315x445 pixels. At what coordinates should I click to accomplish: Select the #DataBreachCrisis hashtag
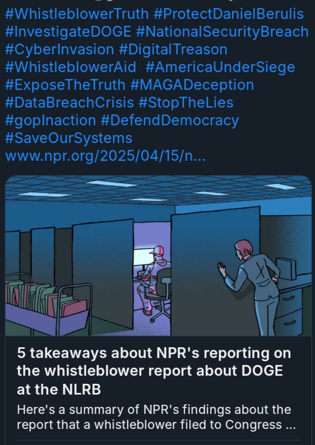pyautogui.click(x=69, y=103)
